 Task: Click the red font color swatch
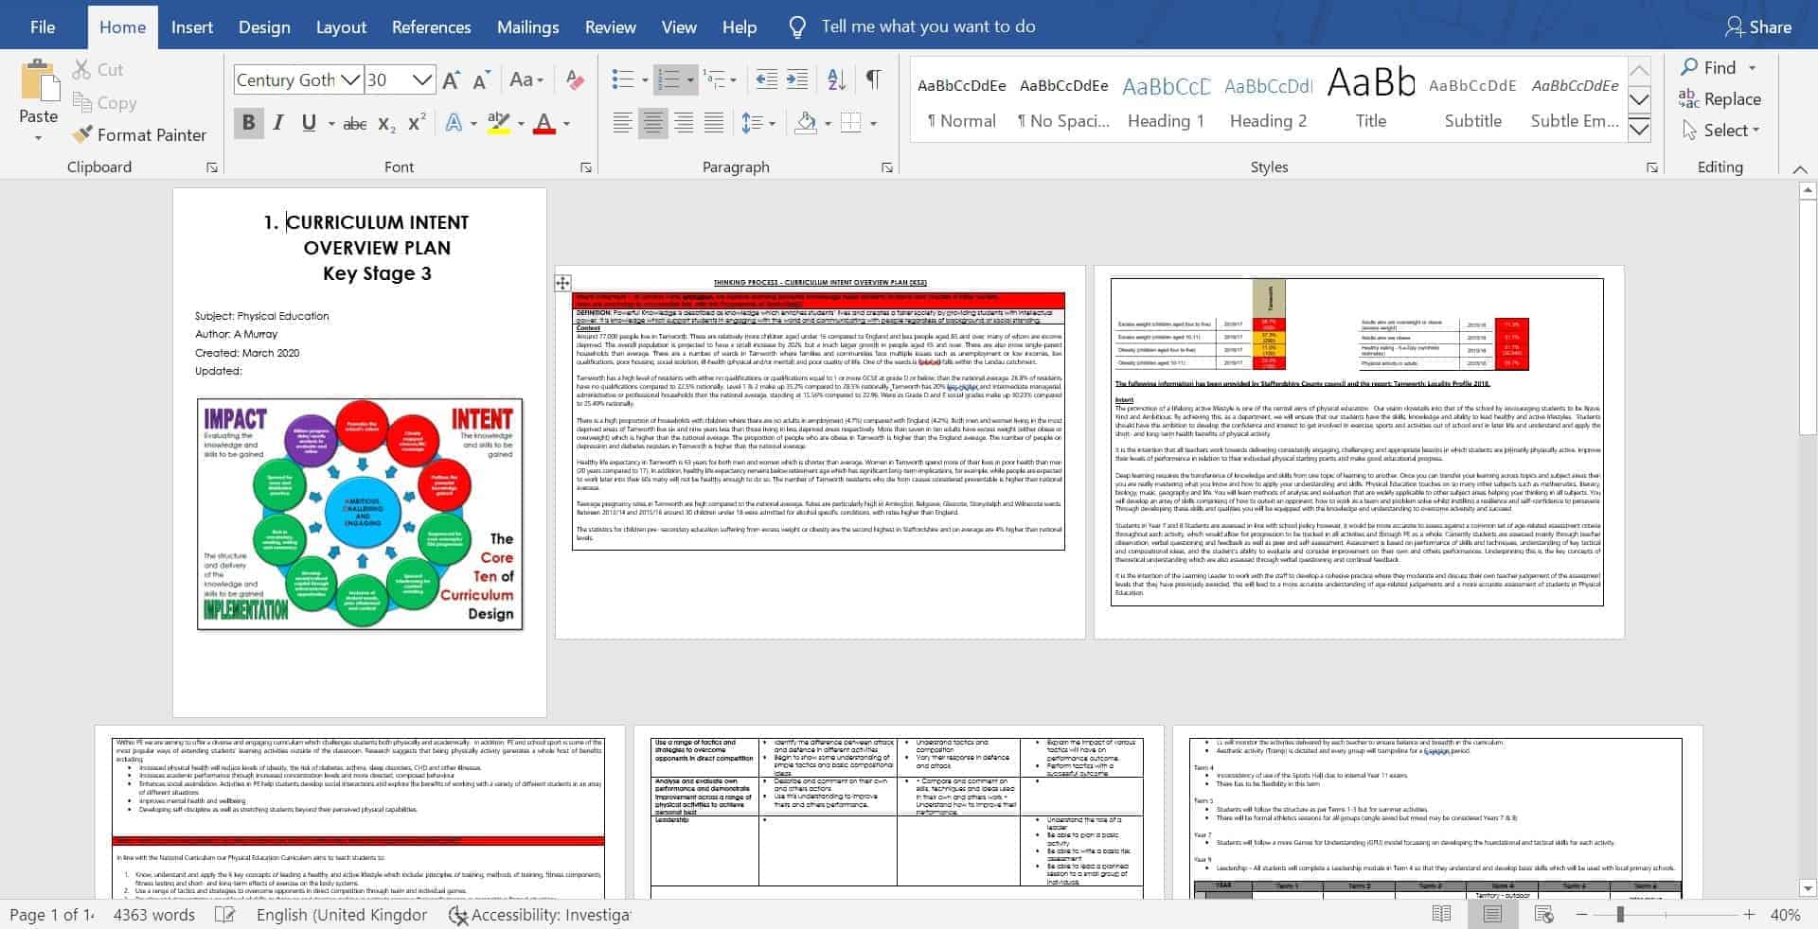point(544,124)
